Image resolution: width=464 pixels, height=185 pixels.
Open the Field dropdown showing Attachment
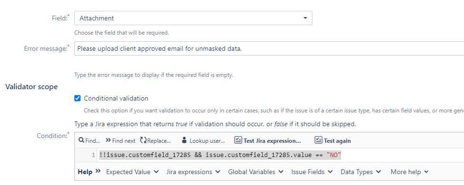(193, 18)
